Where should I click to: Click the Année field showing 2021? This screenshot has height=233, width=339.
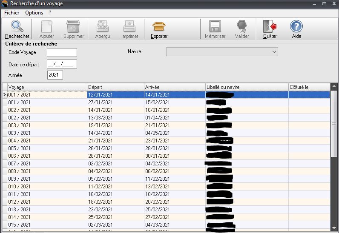tap(55, 75)
